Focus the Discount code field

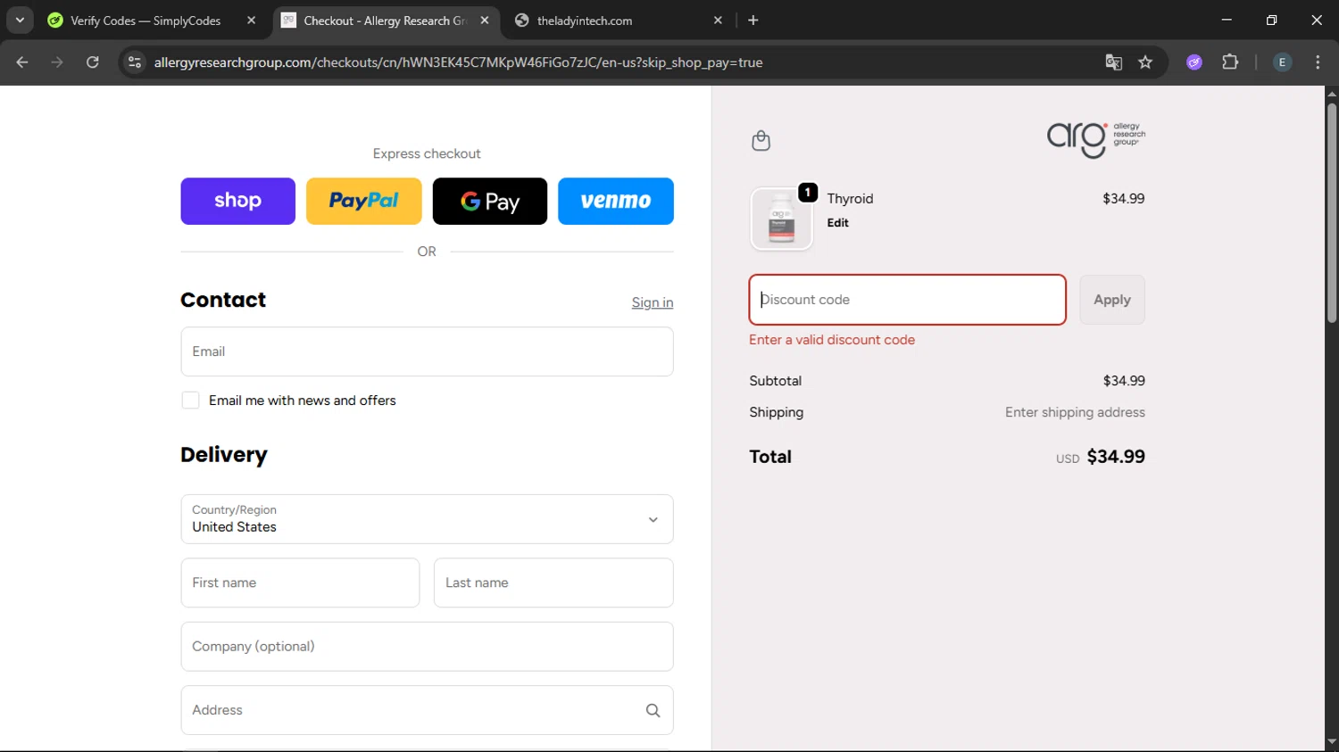point(907,300)
